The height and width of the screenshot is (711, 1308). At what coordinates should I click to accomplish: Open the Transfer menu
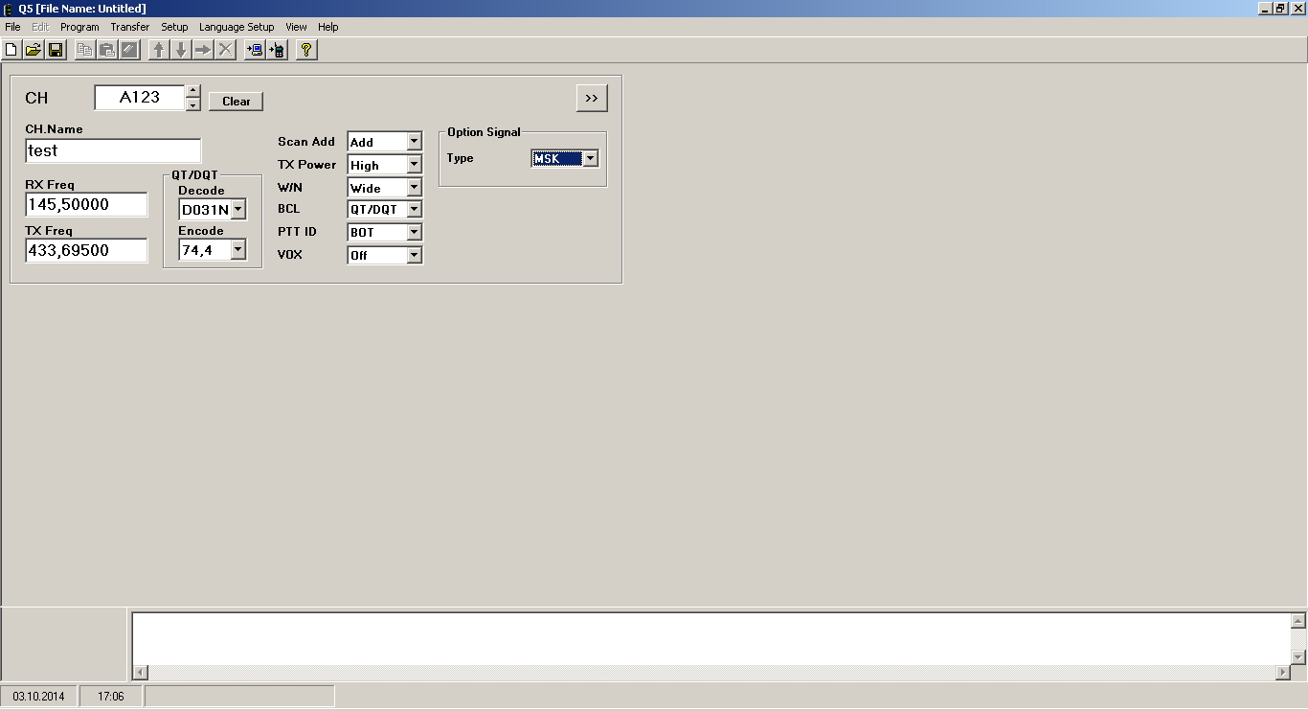(129, 27)
